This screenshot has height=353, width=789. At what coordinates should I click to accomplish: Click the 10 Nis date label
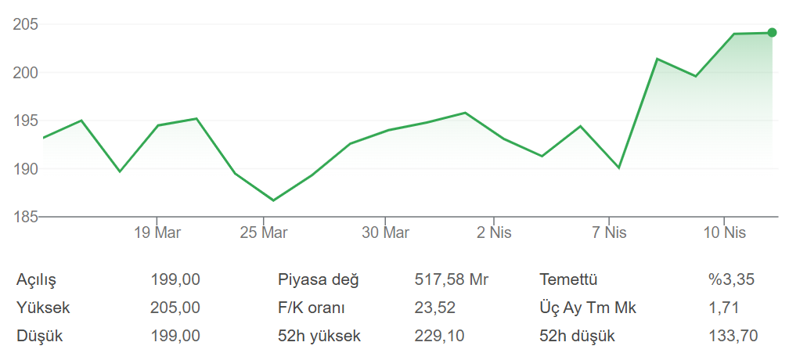click(x=724, y=232)
